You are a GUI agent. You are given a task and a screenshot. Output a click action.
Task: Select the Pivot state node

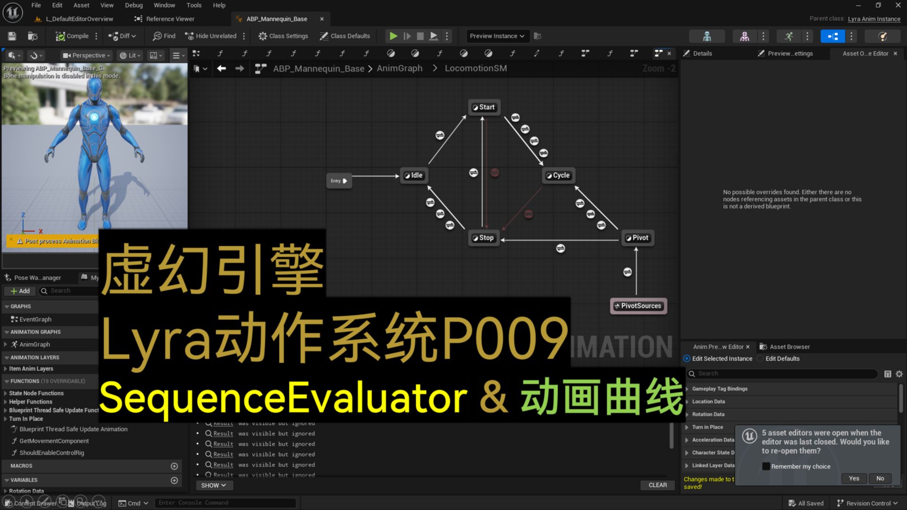click(x=637, y=238)
